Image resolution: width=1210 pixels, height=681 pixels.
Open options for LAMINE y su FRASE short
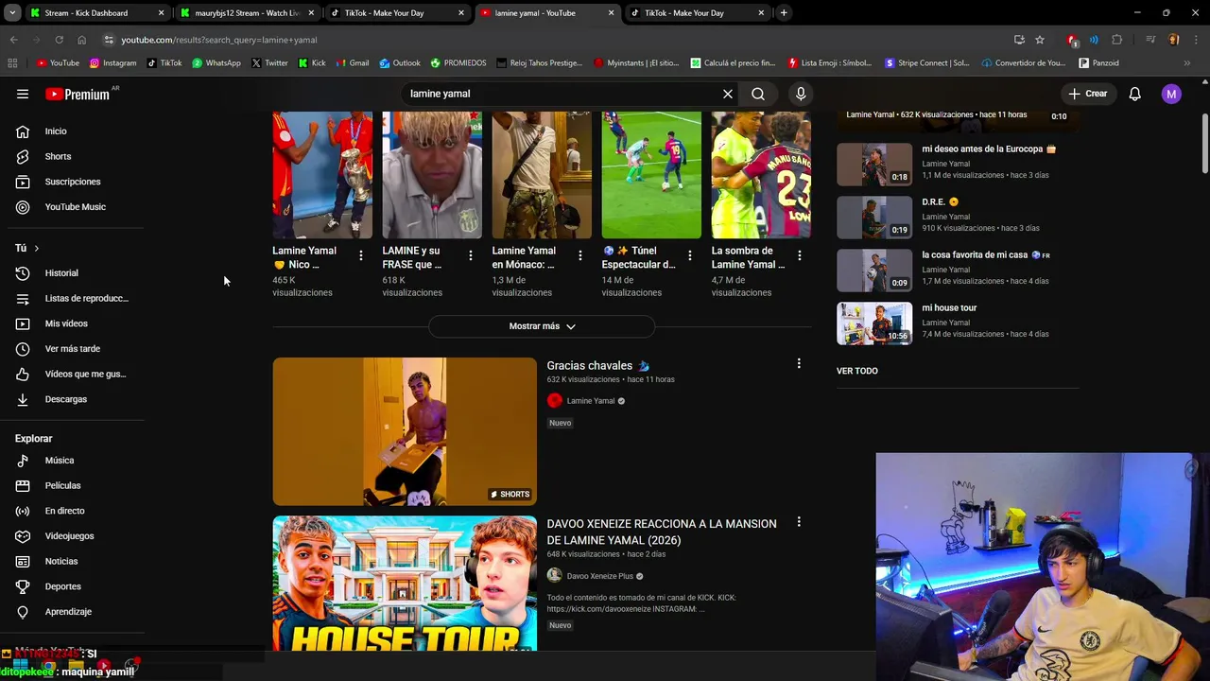[470, 255]
